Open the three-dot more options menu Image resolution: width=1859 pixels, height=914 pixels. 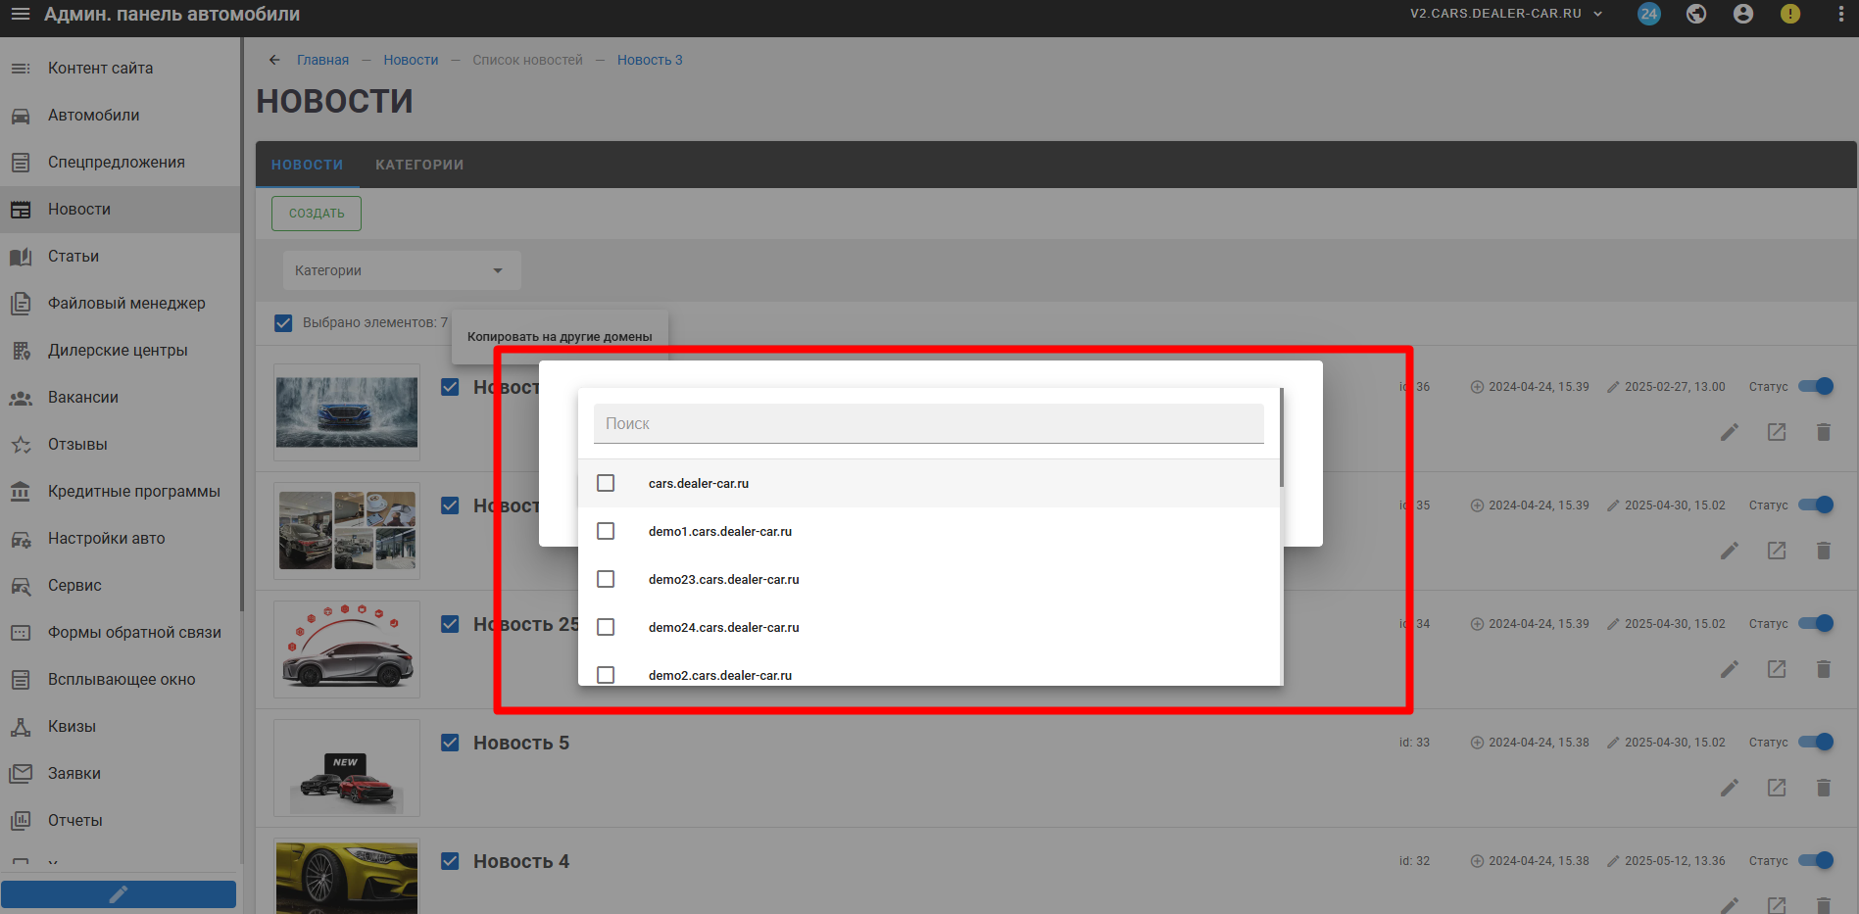point(1840,14)
